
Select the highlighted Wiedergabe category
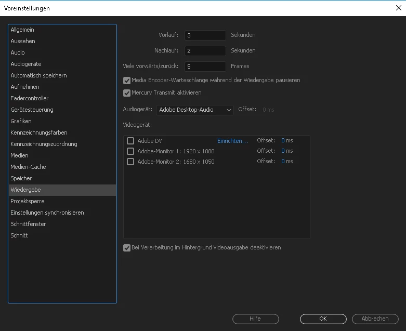pos(62,190)
